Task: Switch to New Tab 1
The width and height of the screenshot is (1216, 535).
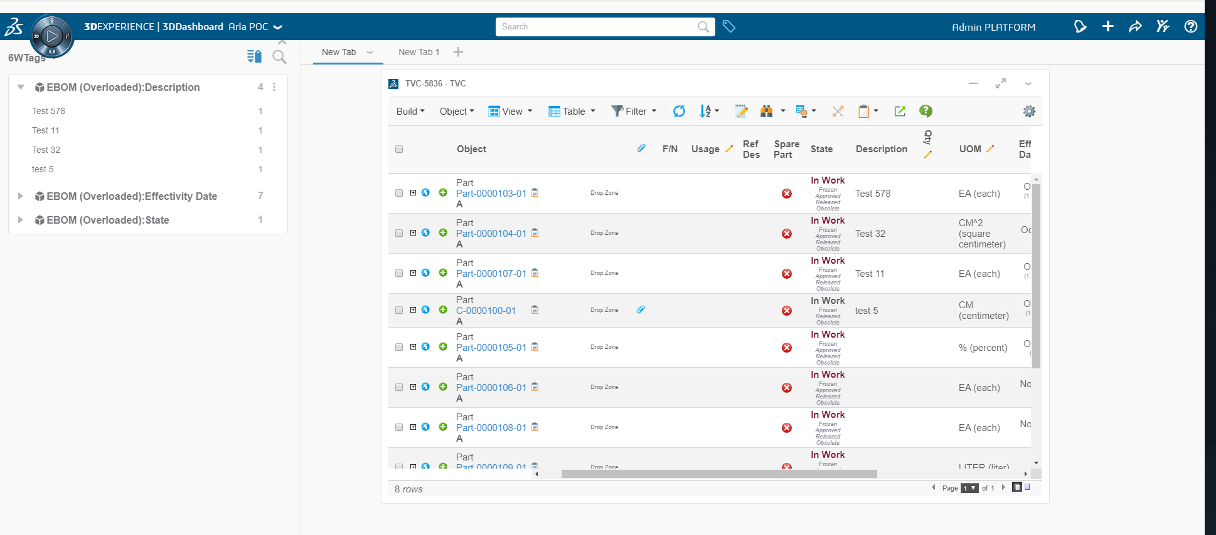Action: coord(419,52)
